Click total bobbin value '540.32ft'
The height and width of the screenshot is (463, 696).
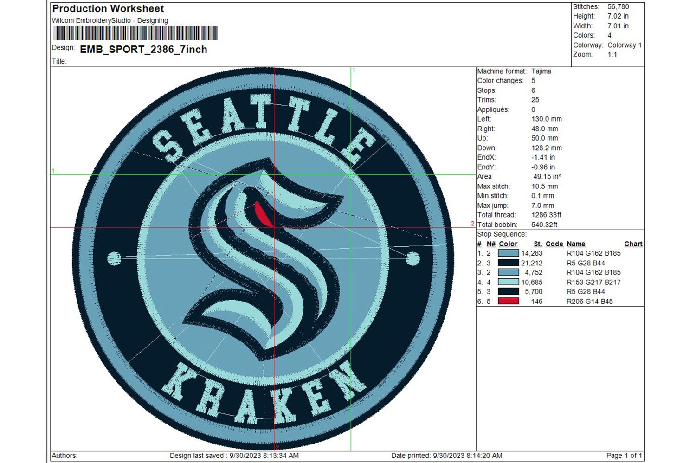click(545, 225)
